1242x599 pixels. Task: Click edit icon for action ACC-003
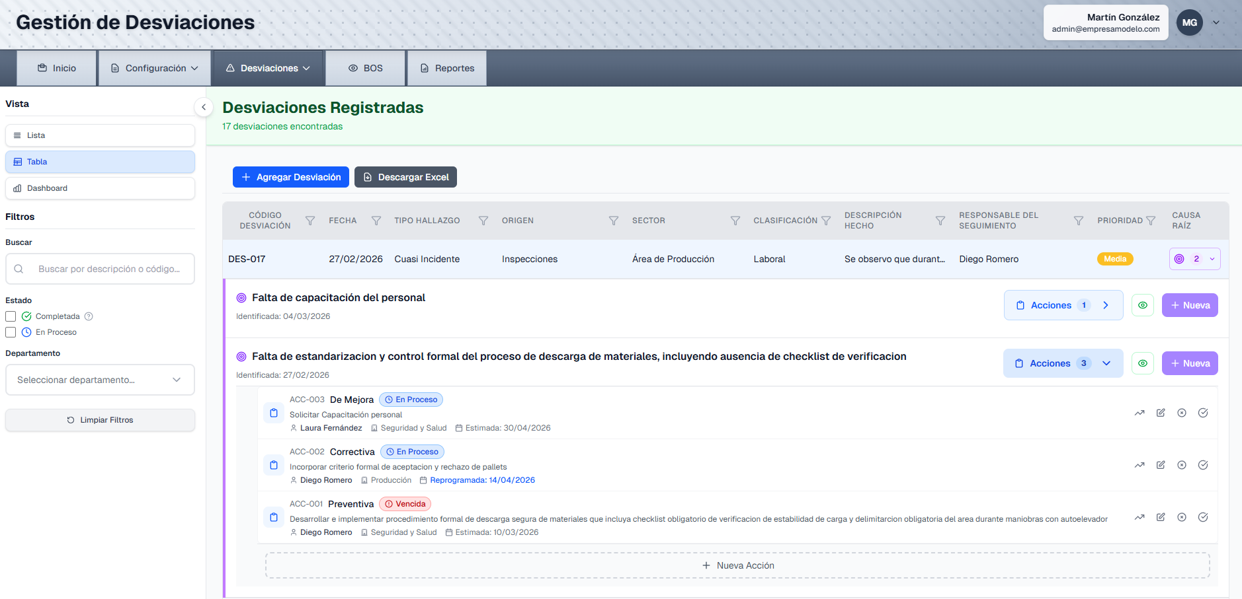pyautogui.click(x=1161, y=413)
